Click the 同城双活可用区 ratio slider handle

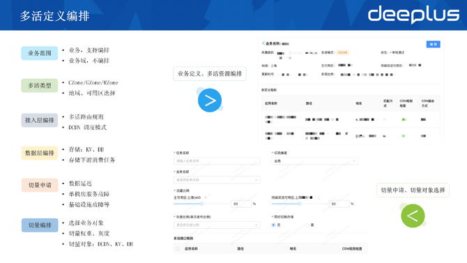tap(300, 204)
